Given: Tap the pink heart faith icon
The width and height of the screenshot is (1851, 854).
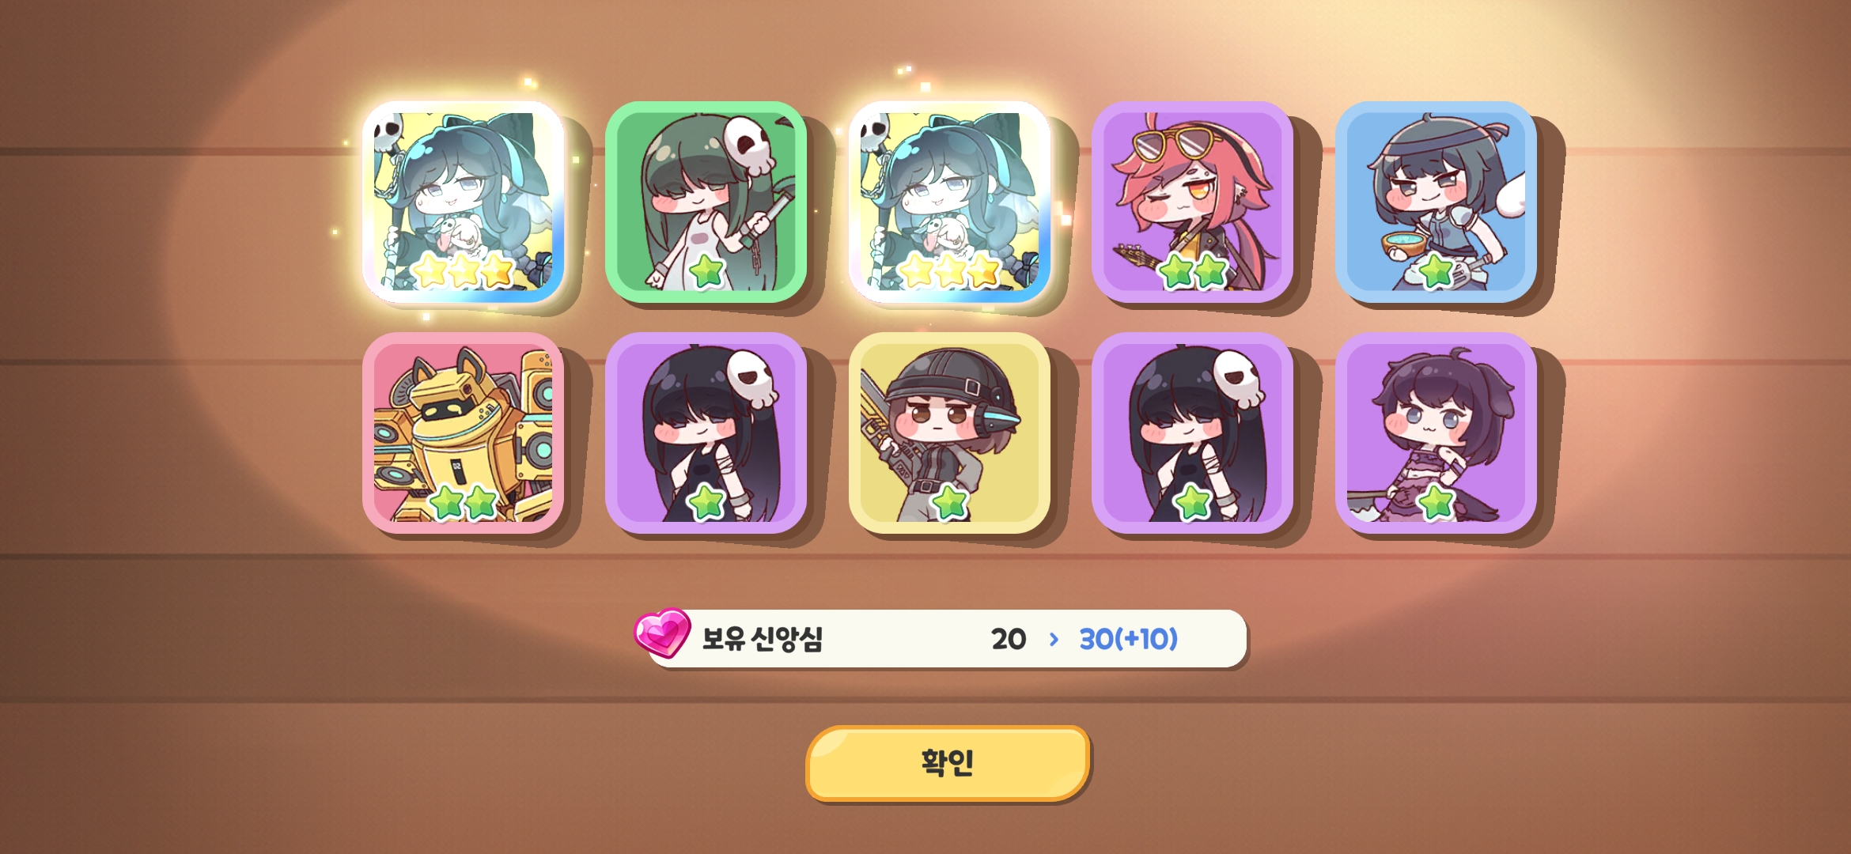Looking at the screenshot, I should [662, 633].
